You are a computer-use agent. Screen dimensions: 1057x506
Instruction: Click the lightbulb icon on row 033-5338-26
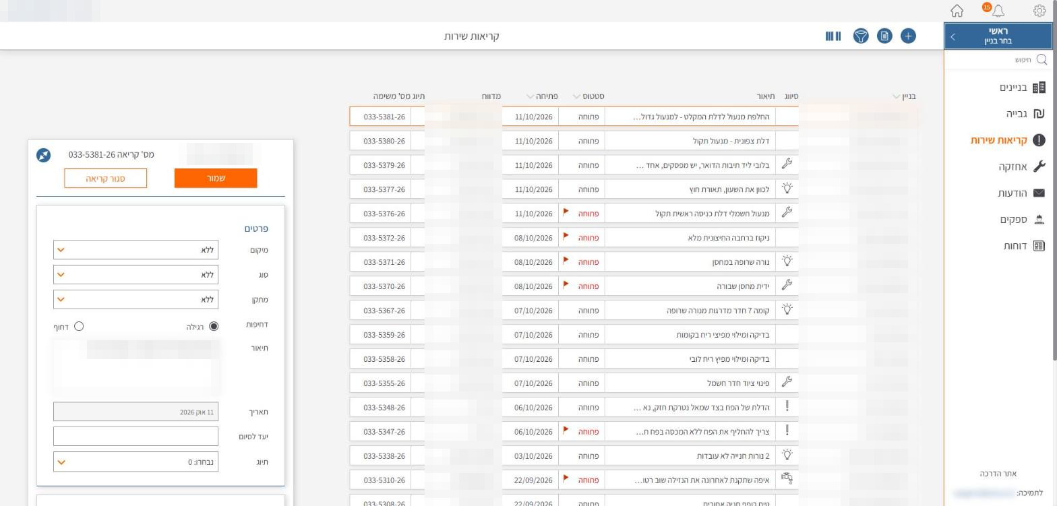pyautogui.click(x=787, y=455)
